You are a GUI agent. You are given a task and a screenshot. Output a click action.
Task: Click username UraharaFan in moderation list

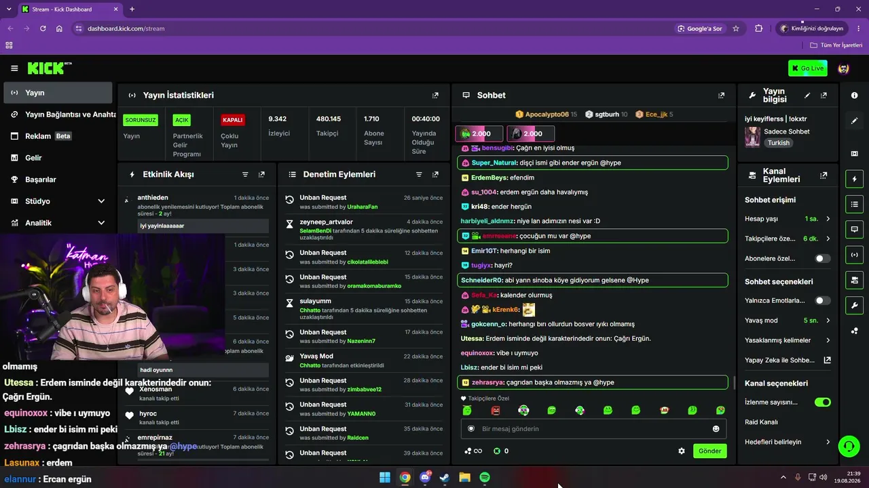(x=363, y=207)
